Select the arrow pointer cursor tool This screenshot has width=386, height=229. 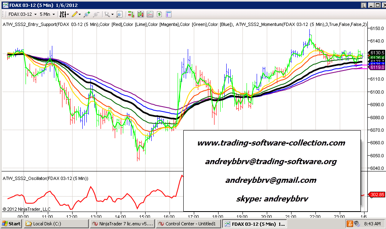tap(107, 14)
